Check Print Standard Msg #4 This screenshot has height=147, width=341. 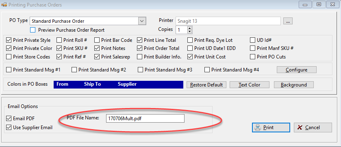pyautogui.click(x=207, y=70)
